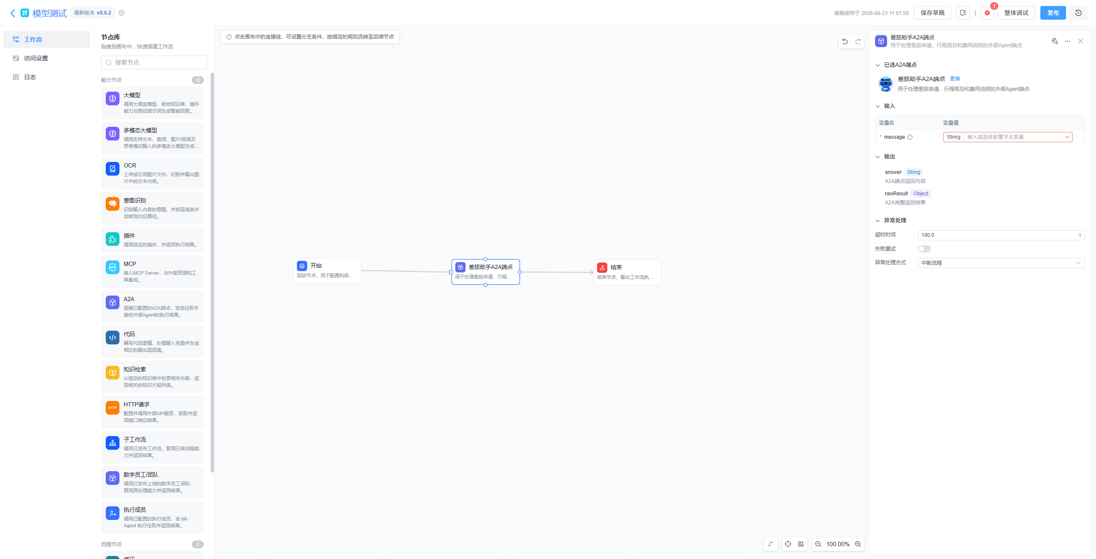Open the version history clock icon
This screenshot has width=1096, height=559.
pyautogui.click(x=1078, y=13)
